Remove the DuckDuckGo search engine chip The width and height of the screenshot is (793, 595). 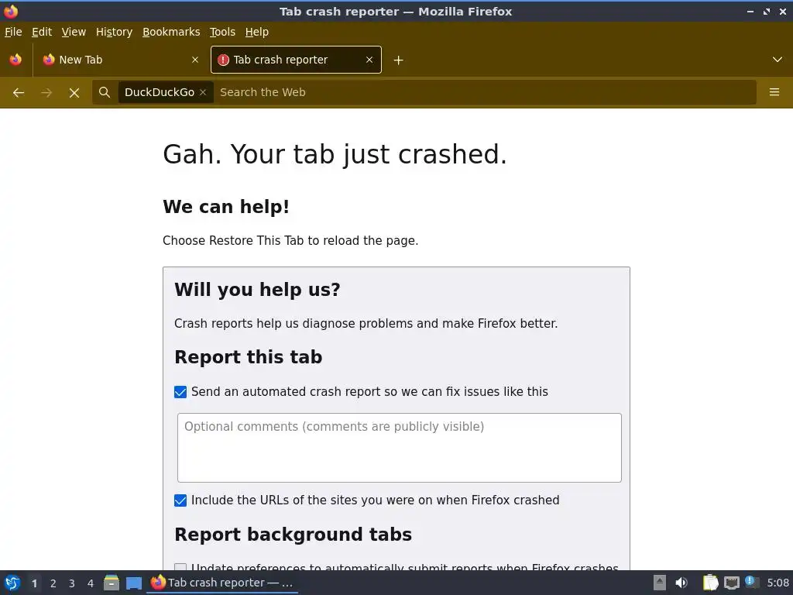pyautogui.click(x=203, y=92)
